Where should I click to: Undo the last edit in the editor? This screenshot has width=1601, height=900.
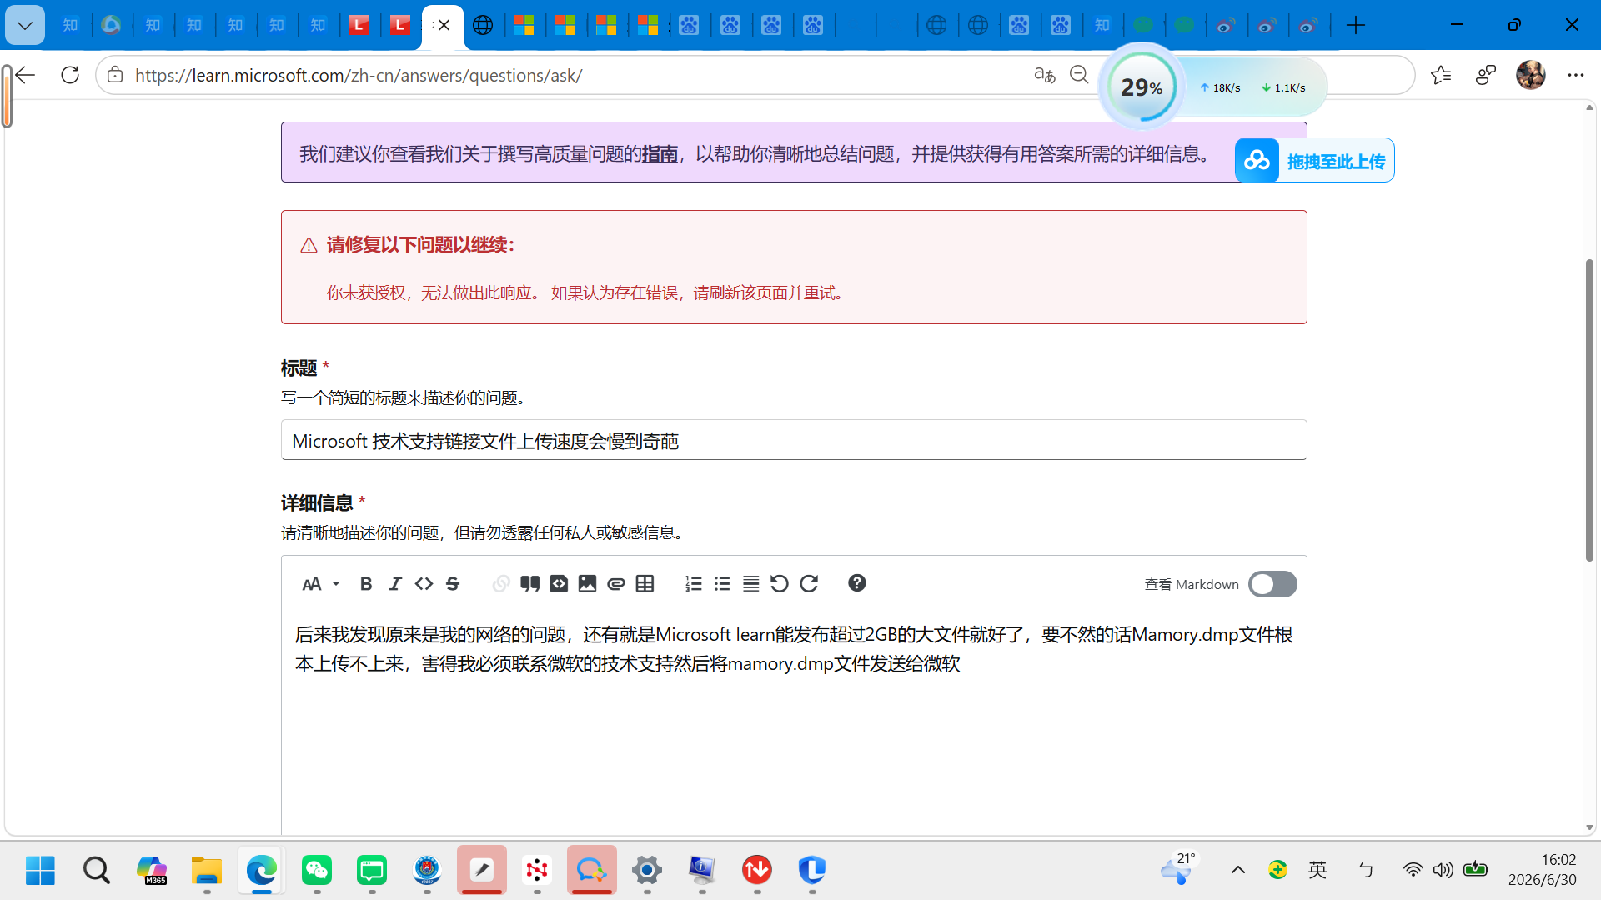coord(780,584)
